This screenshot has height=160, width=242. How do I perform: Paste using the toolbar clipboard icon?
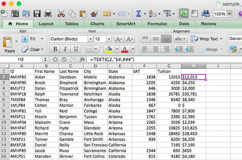click(83, 14)
